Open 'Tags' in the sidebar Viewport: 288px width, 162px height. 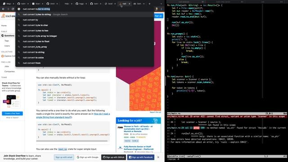[x=7, y=41]
